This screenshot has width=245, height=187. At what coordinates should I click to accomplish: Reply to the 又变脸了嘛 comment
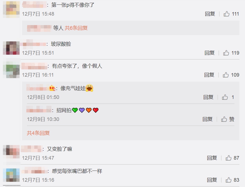[x=212, y=158]
